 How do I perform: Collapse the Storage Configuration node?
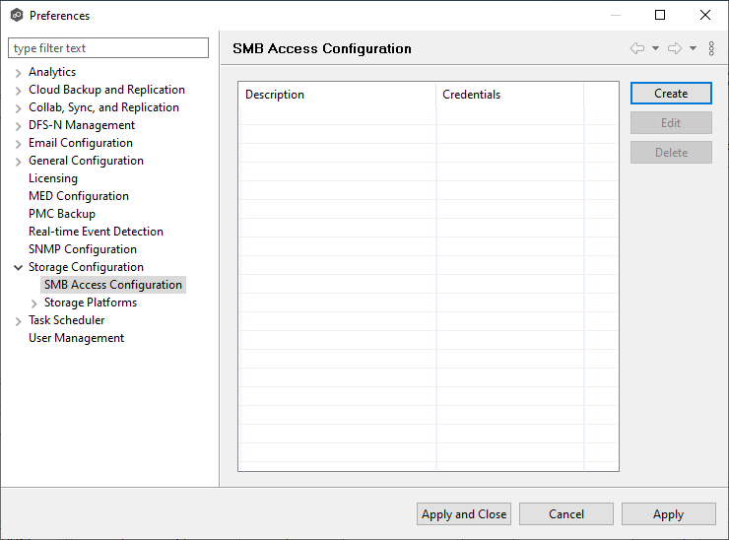coord(19,267)
